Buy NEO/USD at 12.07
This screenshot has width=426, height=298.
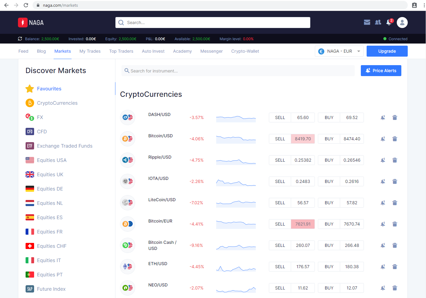point(341,288)
